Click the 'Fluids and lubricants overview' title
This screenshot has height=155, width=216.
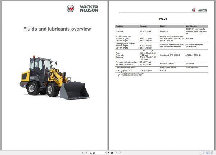click(57, 29)
